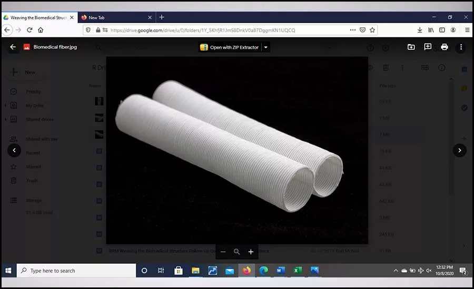This screenshot has height=289, width=474.
Task: Click Open with ZIP Extractor
Action: point(230,47)
